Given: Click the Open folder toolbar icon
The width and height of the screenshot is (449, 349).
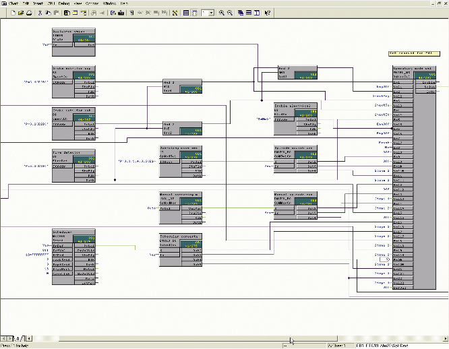Looking at the screenshot, I should point(21,13).
